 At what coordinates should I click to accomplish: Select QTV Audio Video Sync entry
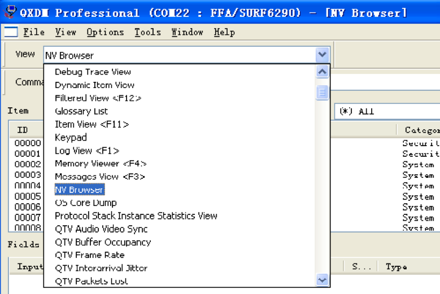click(x=101, y=229)
